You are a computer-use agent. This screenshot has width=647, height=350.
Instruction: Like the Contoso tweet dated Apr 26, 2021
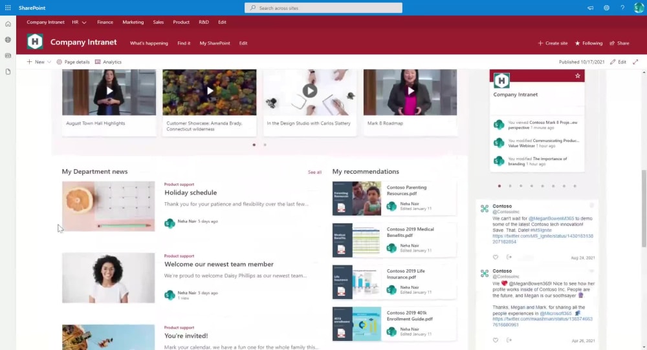pos(496,340)
